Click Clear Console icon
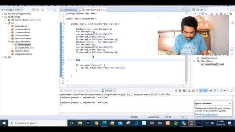Screen dimensions: 235x132 click(189, 91)
